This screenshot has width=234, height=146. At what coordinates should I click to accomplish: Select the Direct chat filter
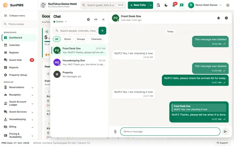pos(68,39)
